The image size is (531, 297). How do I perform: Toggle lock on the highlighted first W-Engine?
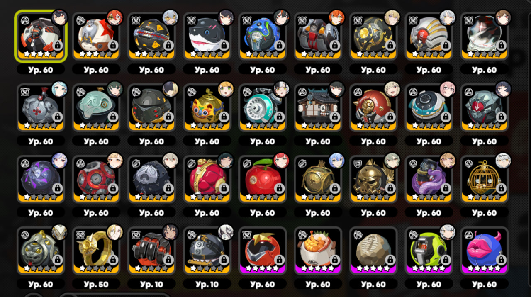click(x=58, y=45)
